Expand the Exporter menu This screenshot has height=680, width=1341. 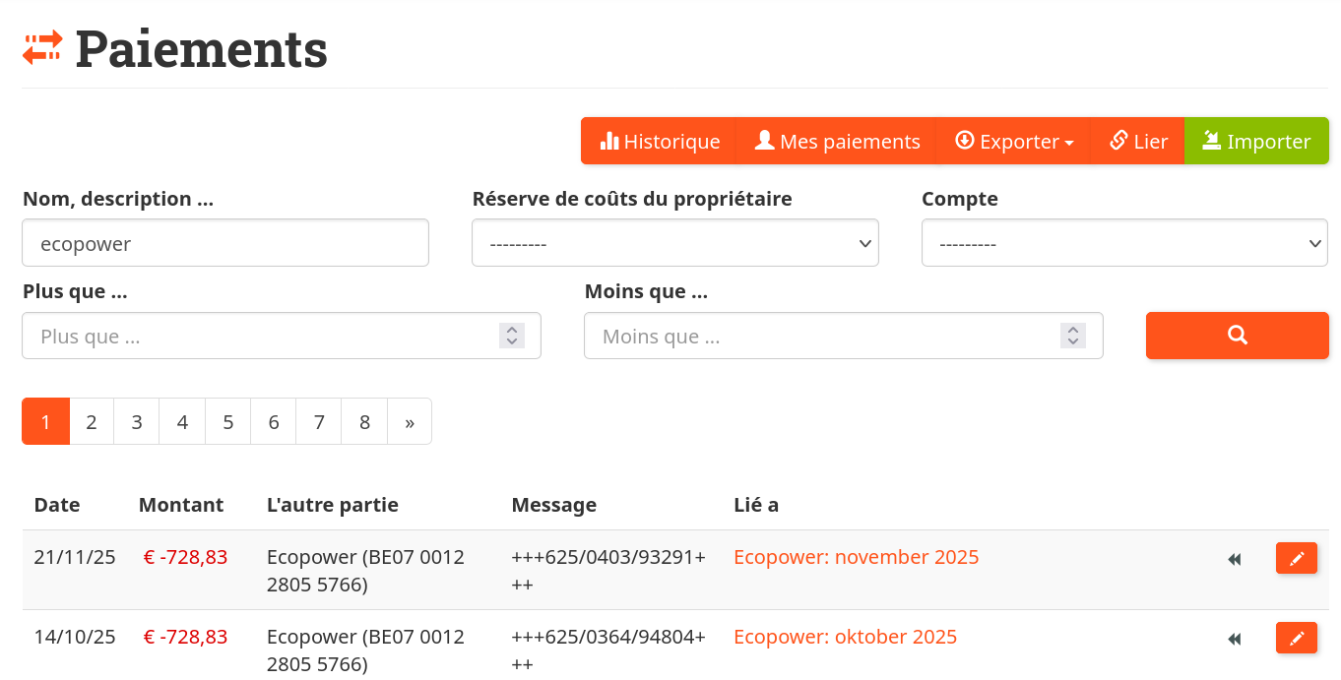(1014, 141)
